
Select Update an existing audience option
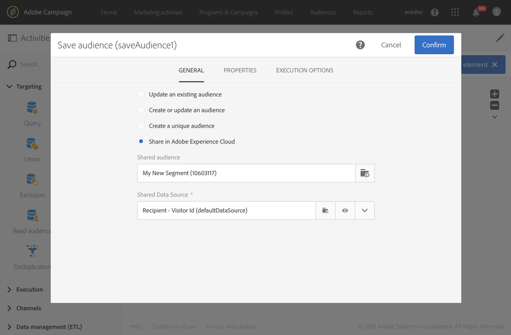tap(141, 94)
